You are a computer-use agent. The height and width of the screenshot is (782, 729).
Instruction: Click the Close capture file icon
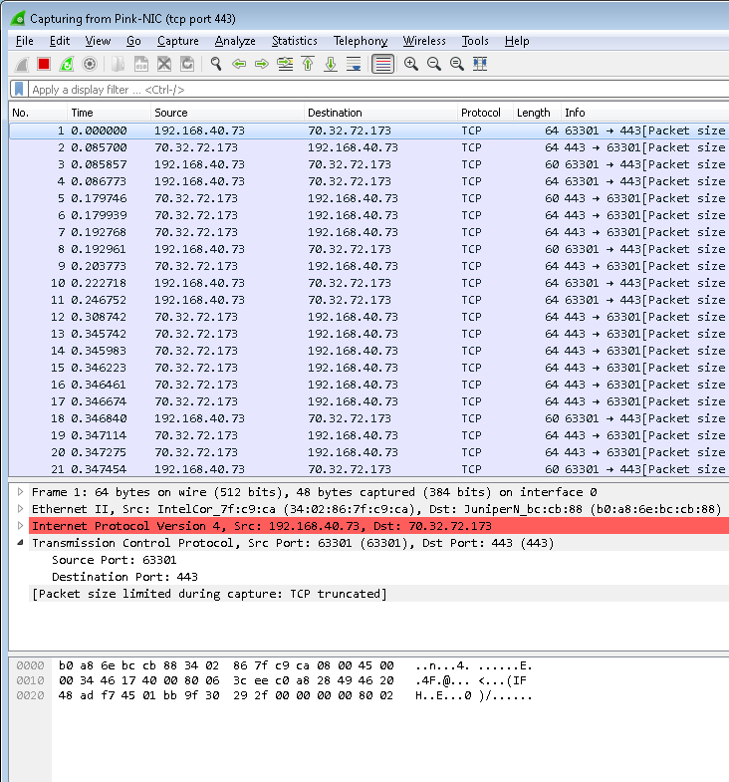click(x=164, y=64)
